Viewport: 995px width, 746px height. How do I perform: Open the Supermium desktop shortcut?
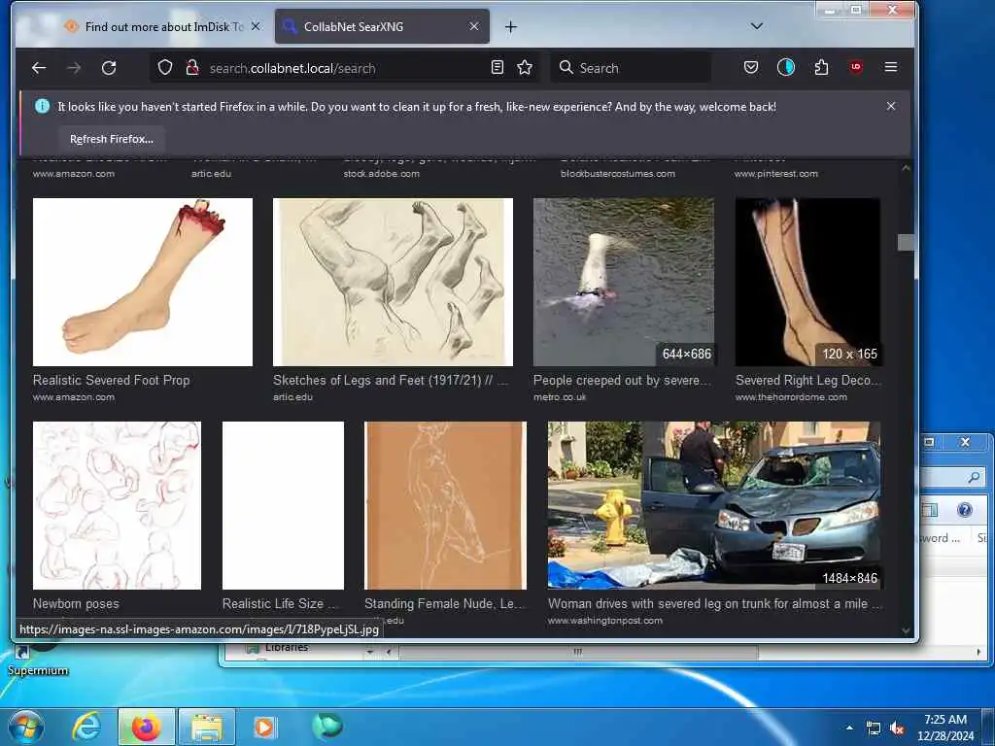(37, 660)
